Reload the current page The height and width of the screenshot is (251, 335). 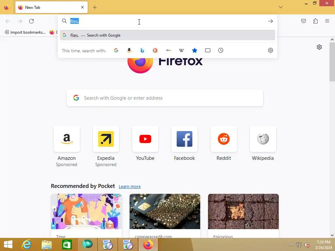tap(31, 21)
